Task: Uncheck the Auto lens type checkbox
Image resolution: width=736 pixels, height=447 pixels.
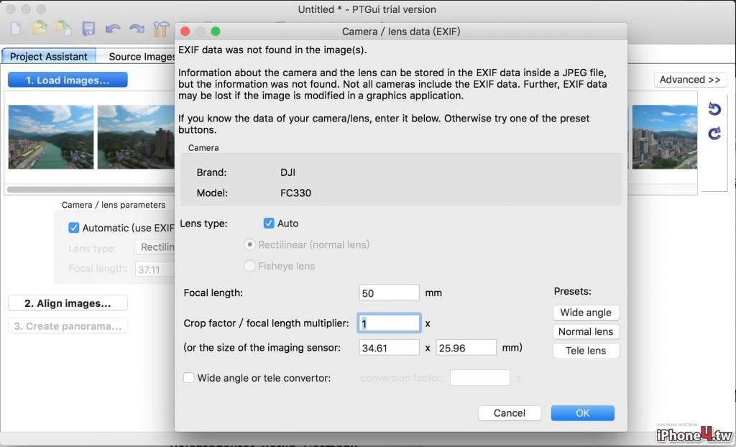Action: (269, 223)
